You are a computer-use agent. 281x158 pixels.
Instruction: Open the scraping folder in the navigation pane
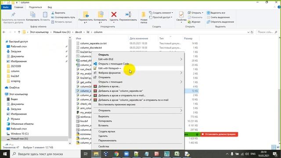[15, 81]
